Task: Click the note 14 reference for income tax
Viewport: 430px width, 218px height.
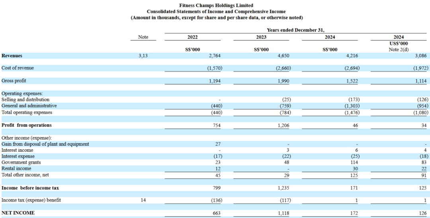Action: (143, 200)
